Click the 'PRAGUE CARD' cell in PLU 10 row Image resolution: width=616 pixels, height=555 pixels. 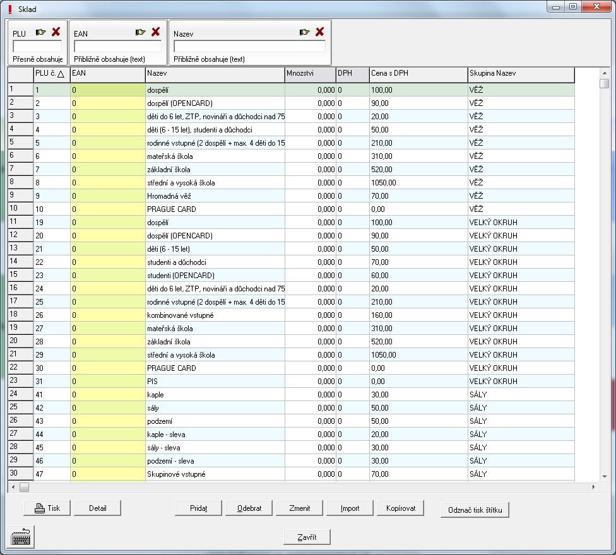point(215,209)
